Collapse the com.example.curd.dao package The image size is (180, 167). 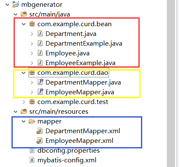pos(23,73)
